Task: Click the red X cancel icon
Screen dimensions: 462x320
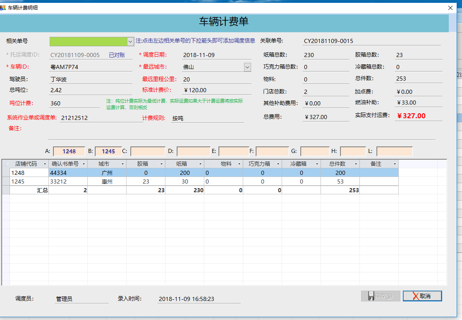Action: [x=415, y=296]
